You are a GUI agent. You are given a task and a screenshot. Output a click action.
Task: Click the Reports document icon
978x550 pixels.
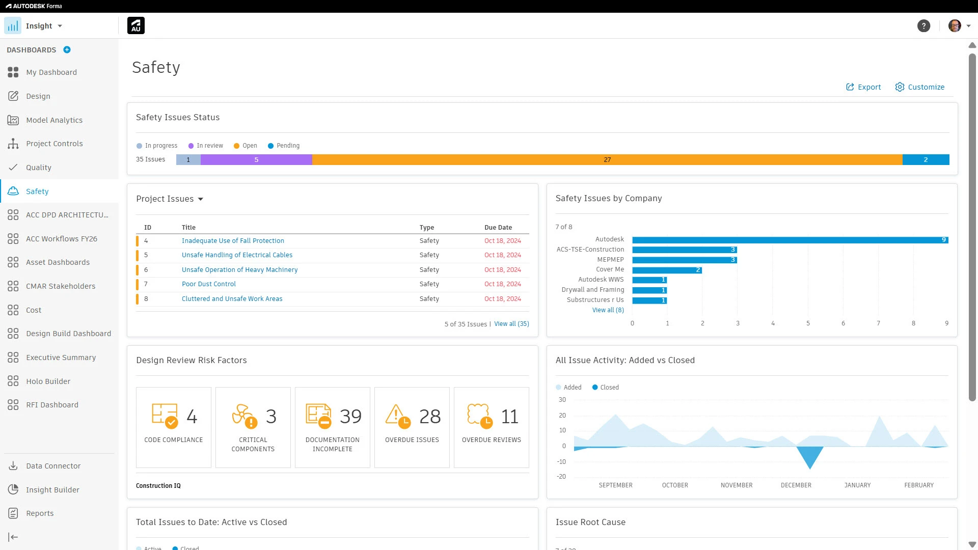pos(13,513)
